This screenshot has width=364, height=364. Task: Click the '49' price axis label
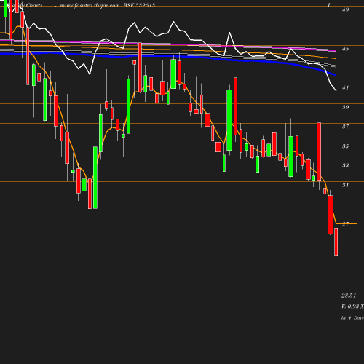(345, 9)
